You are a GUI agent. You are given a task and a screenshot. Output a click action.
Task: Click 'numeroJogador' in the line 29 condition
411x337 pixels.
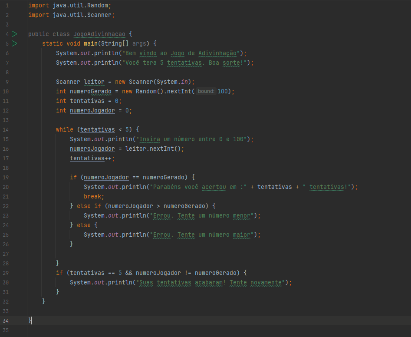point(158,273)
